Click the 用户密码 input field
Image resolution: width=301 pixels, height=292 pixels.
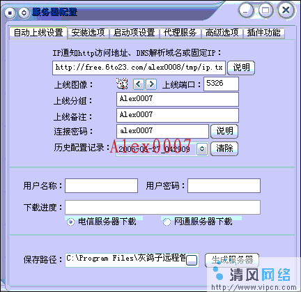(224, 185)
